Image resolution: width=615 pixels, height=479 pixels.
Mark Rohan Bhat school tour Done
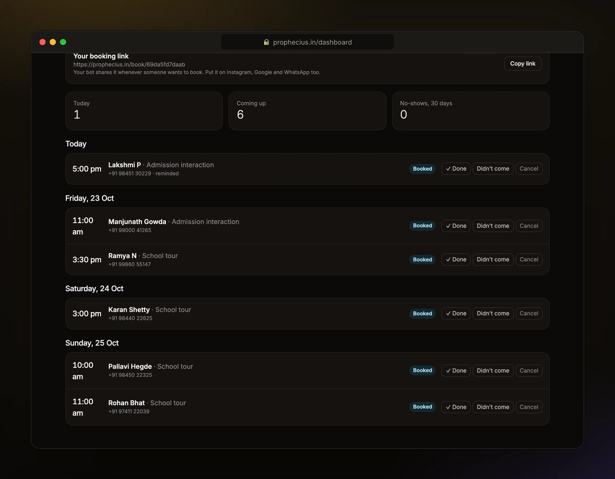point(456,407)
